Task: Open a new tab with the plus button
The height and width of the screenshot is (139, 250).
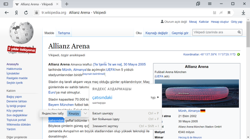Action: tap(67, 4)
